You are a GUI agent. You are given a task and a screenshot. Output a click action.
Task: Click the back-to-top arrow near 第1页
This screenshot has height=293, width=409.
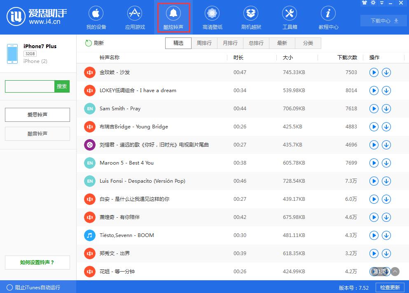pos(394,272)
